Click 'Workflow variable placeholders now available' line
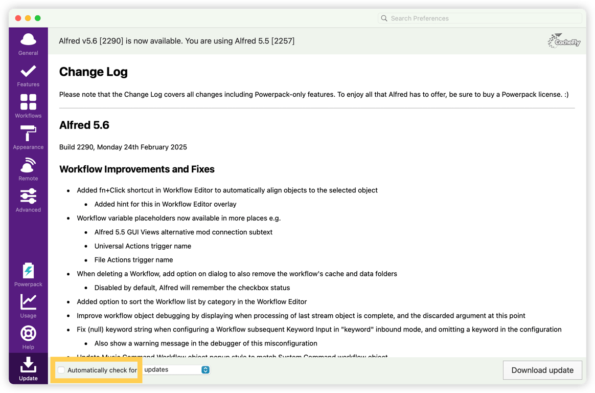This screenshot has width=595, height=393. [179, 218]
